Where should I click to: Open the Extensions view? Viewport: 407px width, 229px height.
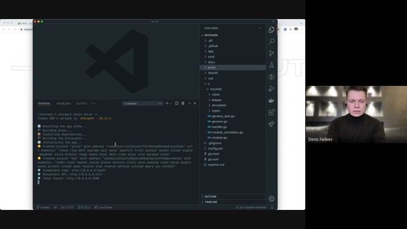click(x=272, y=112)
